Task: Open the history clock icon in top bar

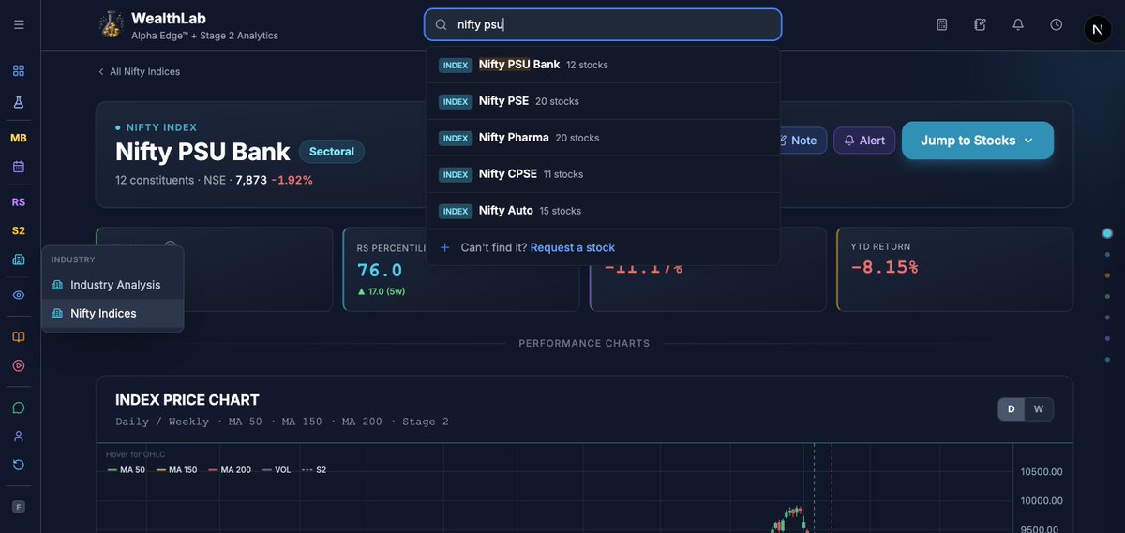Action: coord(1057,24)
